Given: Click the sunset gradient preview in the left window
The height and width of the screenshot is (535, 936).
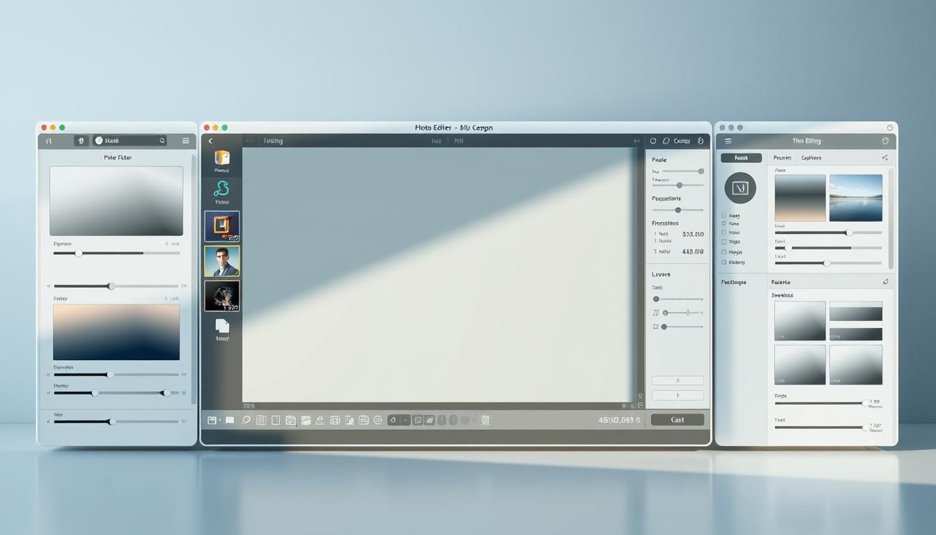Looking at the screenshot, I should [x=116, y=332].
